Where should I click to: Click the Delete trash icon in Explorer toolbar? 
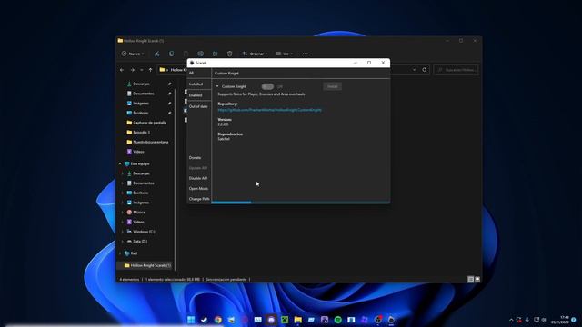point(229,54)
